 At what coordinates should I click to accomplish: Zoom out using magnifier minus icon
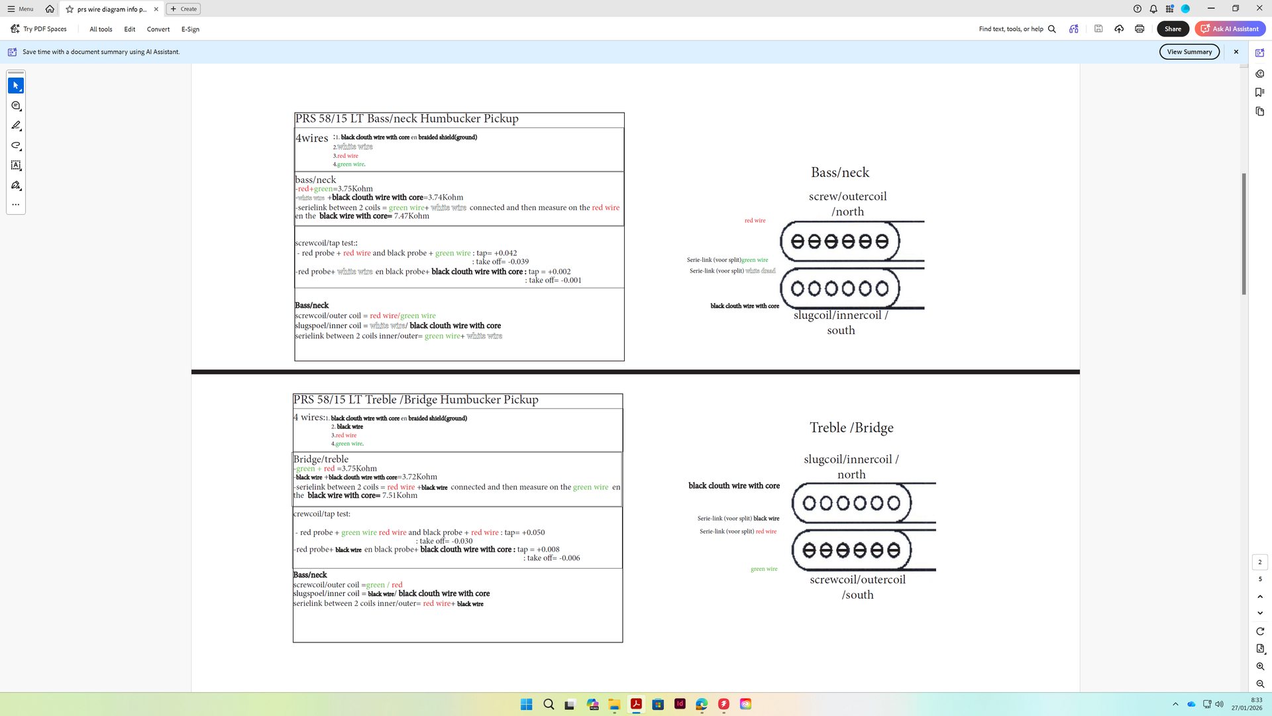tap(1259, 684)
